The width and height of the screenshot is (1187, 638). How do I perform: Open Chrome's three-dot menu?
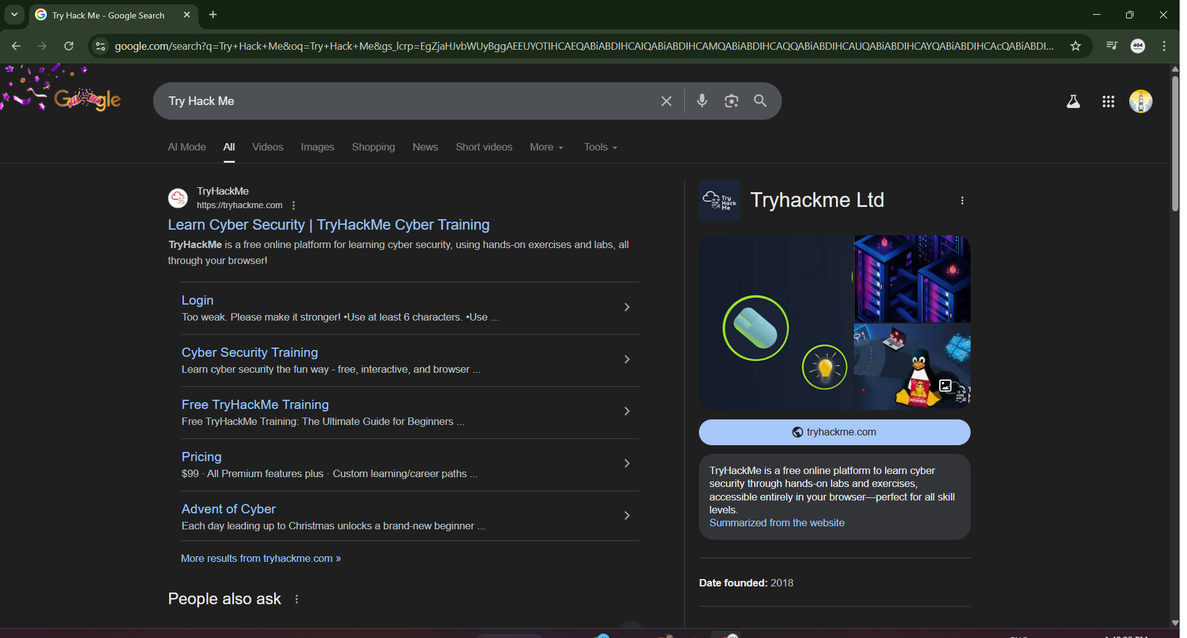[x=1164, y=46]
